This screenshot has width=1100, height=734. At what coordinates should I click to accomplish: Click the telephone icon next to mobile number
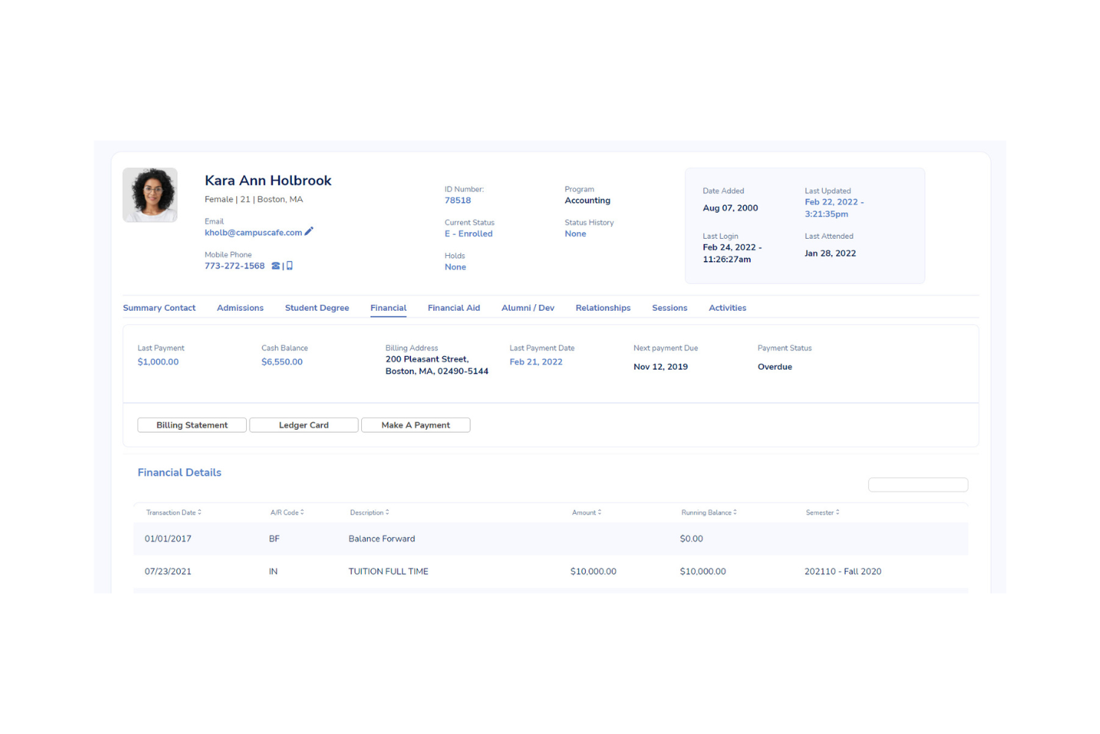click(x=276, y=265)
